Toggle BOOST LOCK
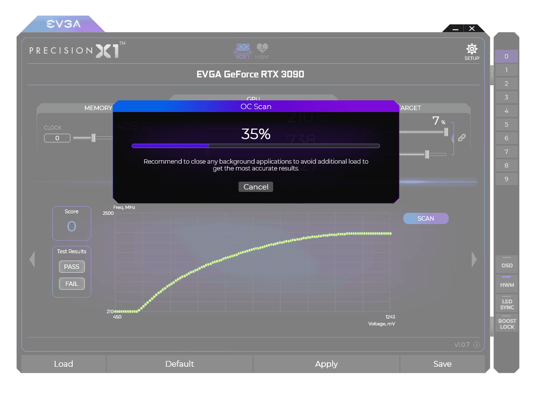The width and height of the screenshot is (536, 395). pos(507,323)
